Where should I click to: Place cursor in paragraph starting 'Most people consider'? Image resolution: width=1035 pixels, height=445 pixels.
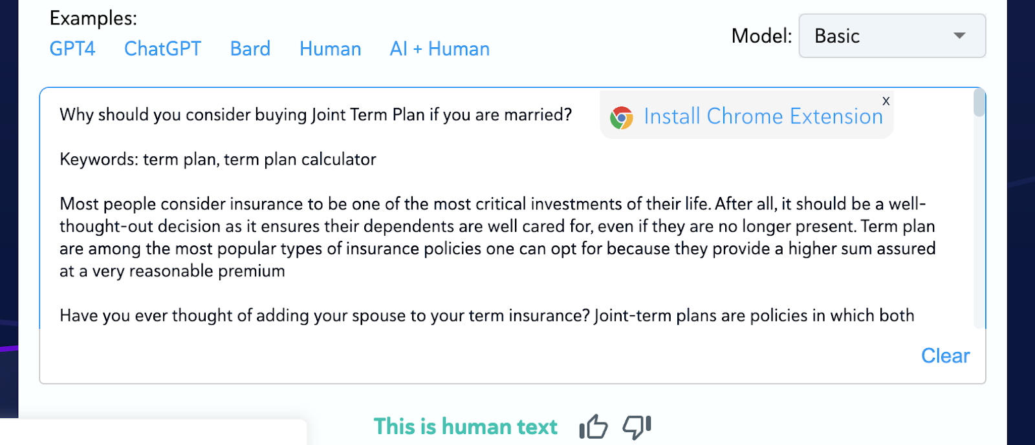click(x=497, y=238)
